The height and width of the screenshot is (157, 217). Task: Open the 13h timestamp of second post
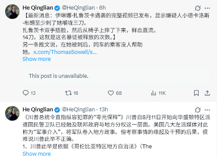coord(103,110)
